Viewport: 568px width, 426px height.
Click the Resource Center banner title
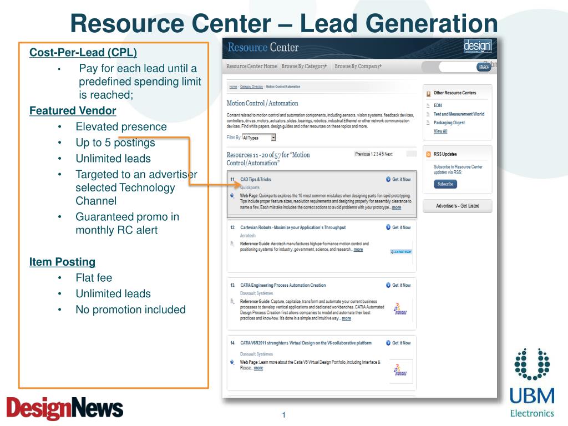(263, 47)
